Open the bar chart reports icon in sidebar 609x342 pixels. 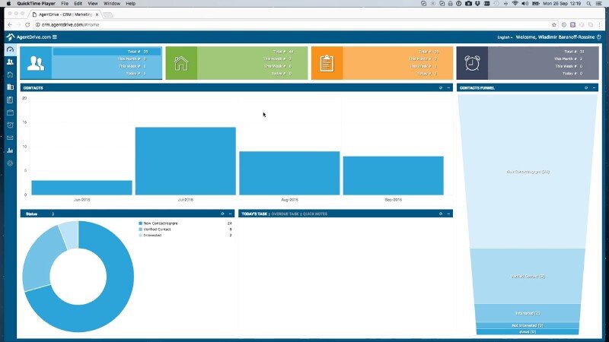[10, 150]
